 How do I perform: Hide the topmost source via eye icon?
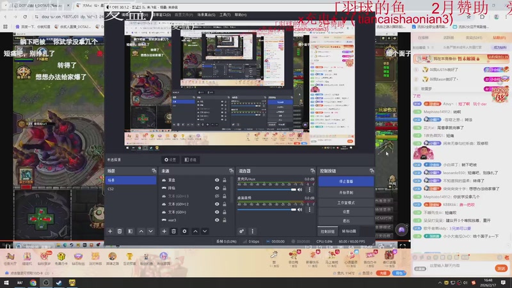(x=217, y=180)
